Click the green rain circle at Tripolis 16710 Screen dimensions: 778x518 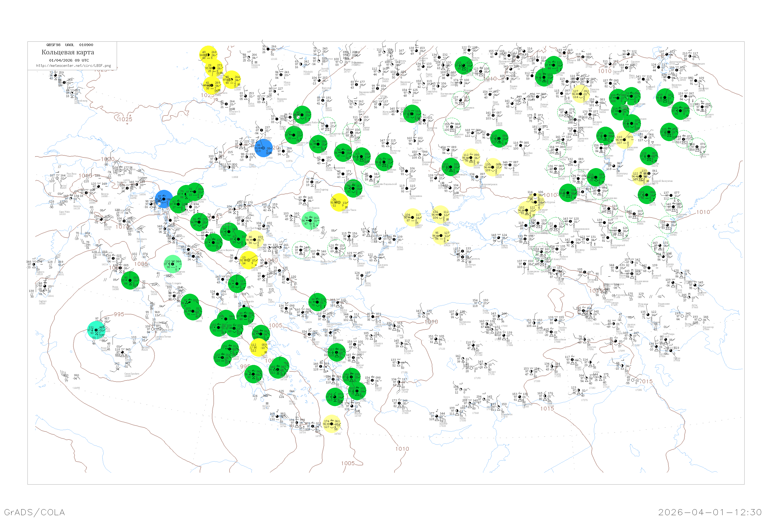coord(253,374)
